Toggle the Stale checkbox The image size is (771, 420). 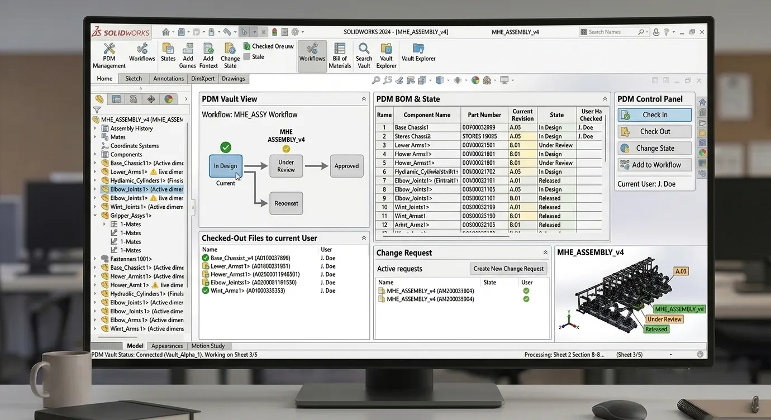tap(247, 56)
